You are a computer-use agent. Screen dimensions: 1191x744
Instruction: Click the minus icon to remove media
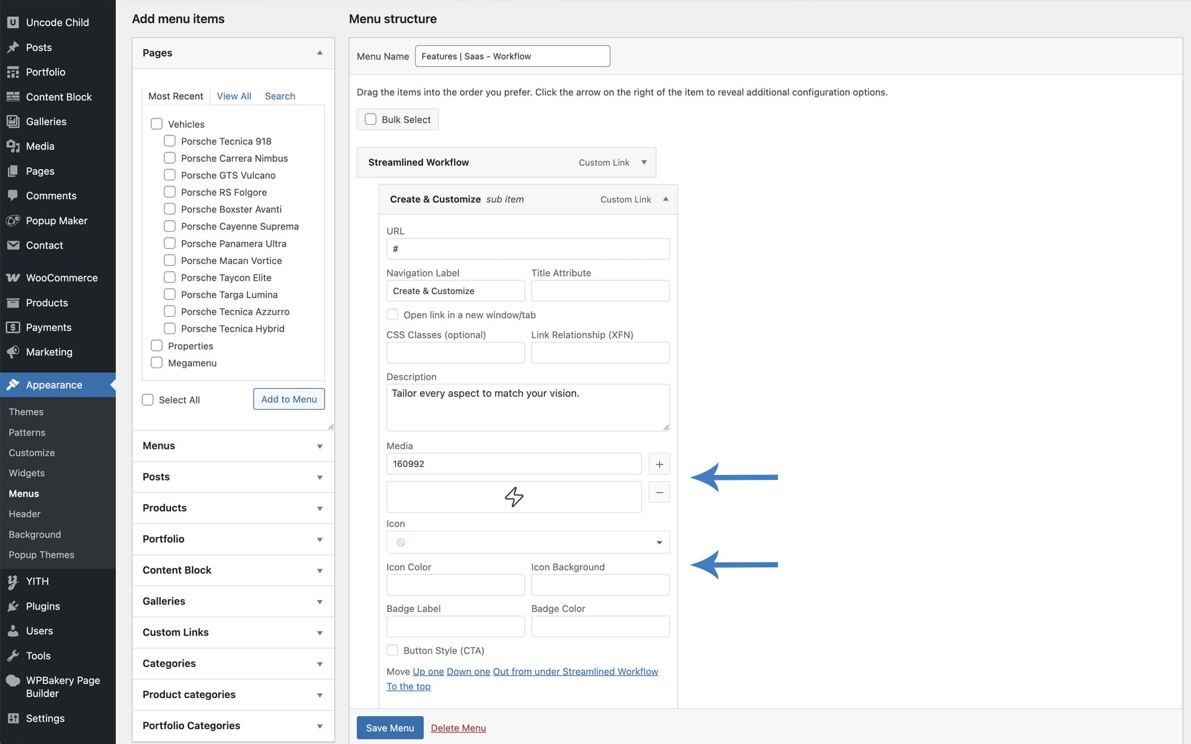pyautogui.click(x=659, y=492)
